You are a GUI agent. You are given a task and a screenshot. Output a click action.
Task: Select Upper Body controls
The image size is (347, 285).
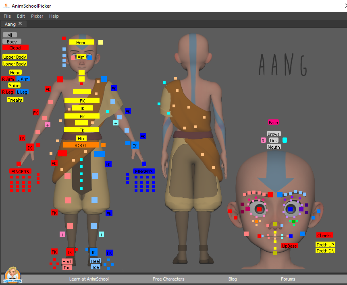(x=15, y=57)
